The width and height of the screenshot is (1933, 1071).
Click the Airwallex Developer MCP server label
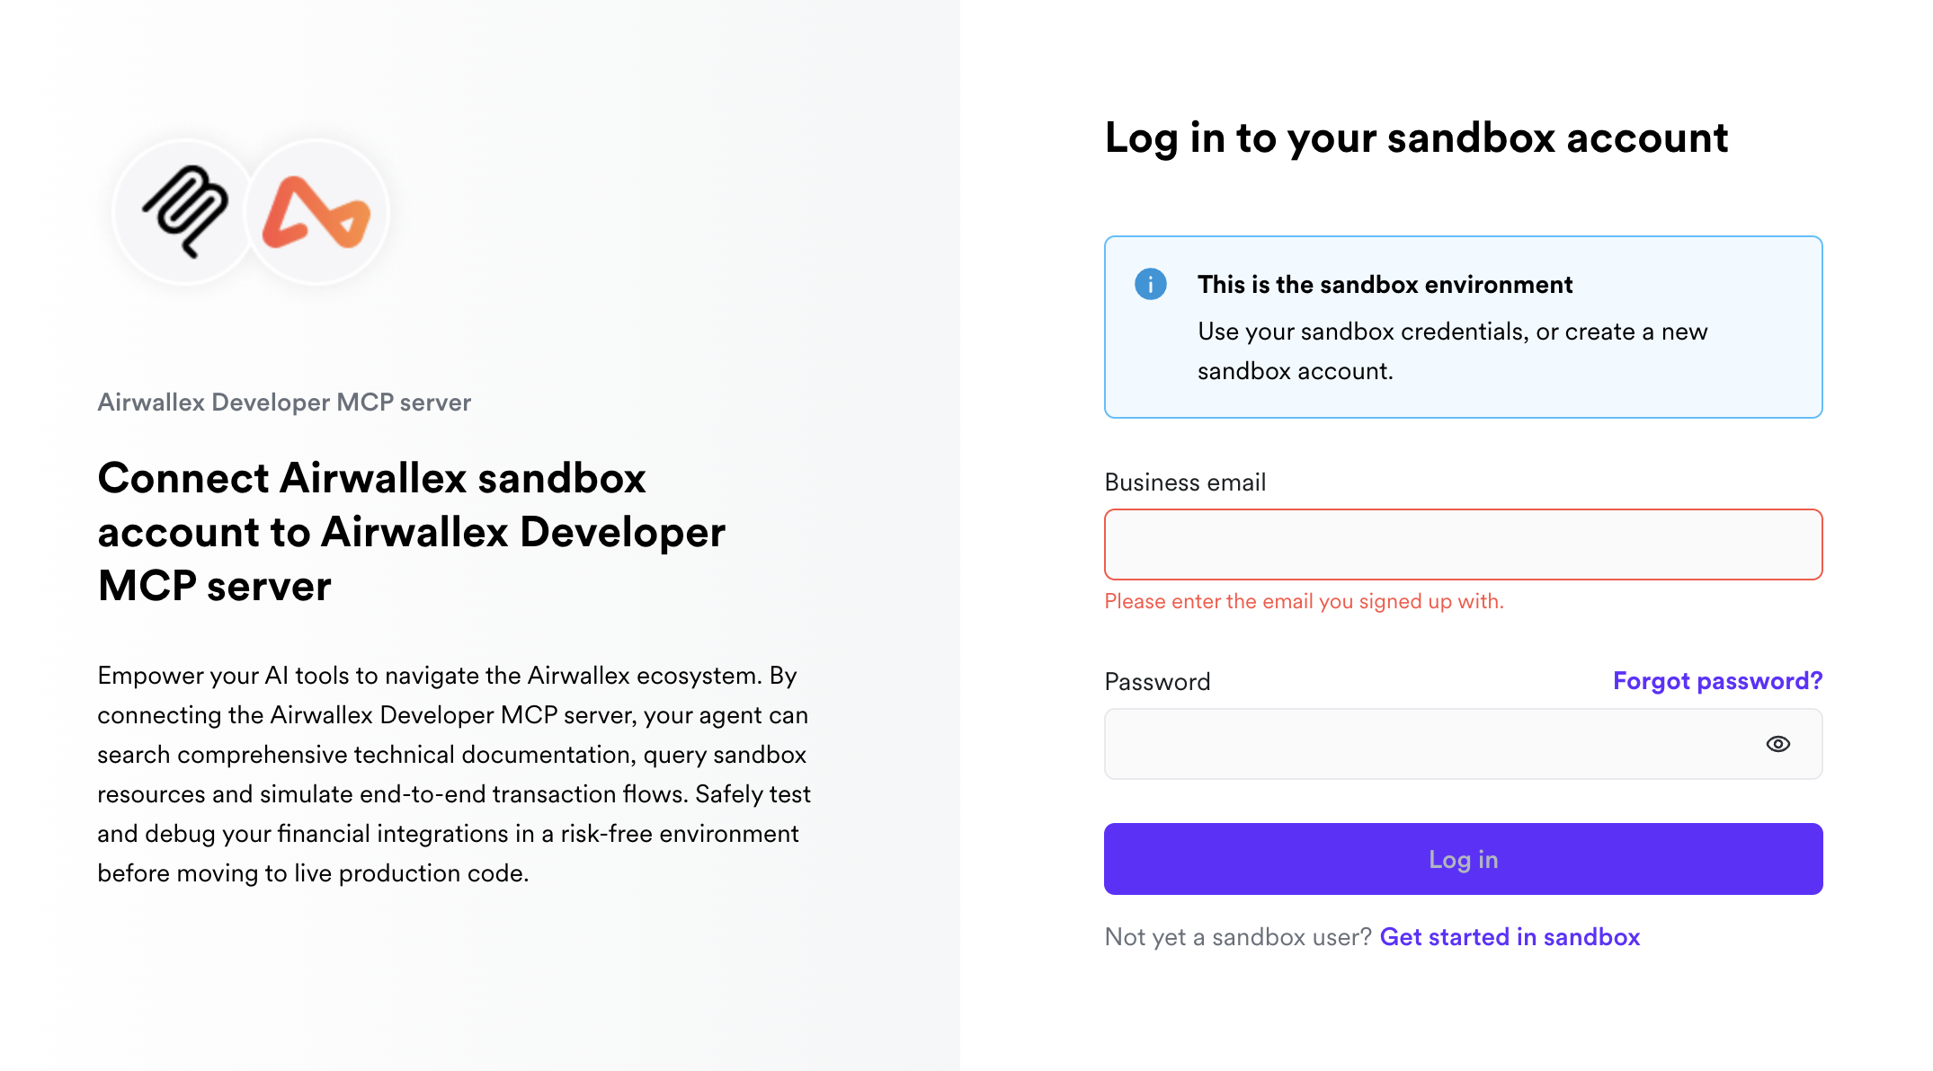click(284, 403)
